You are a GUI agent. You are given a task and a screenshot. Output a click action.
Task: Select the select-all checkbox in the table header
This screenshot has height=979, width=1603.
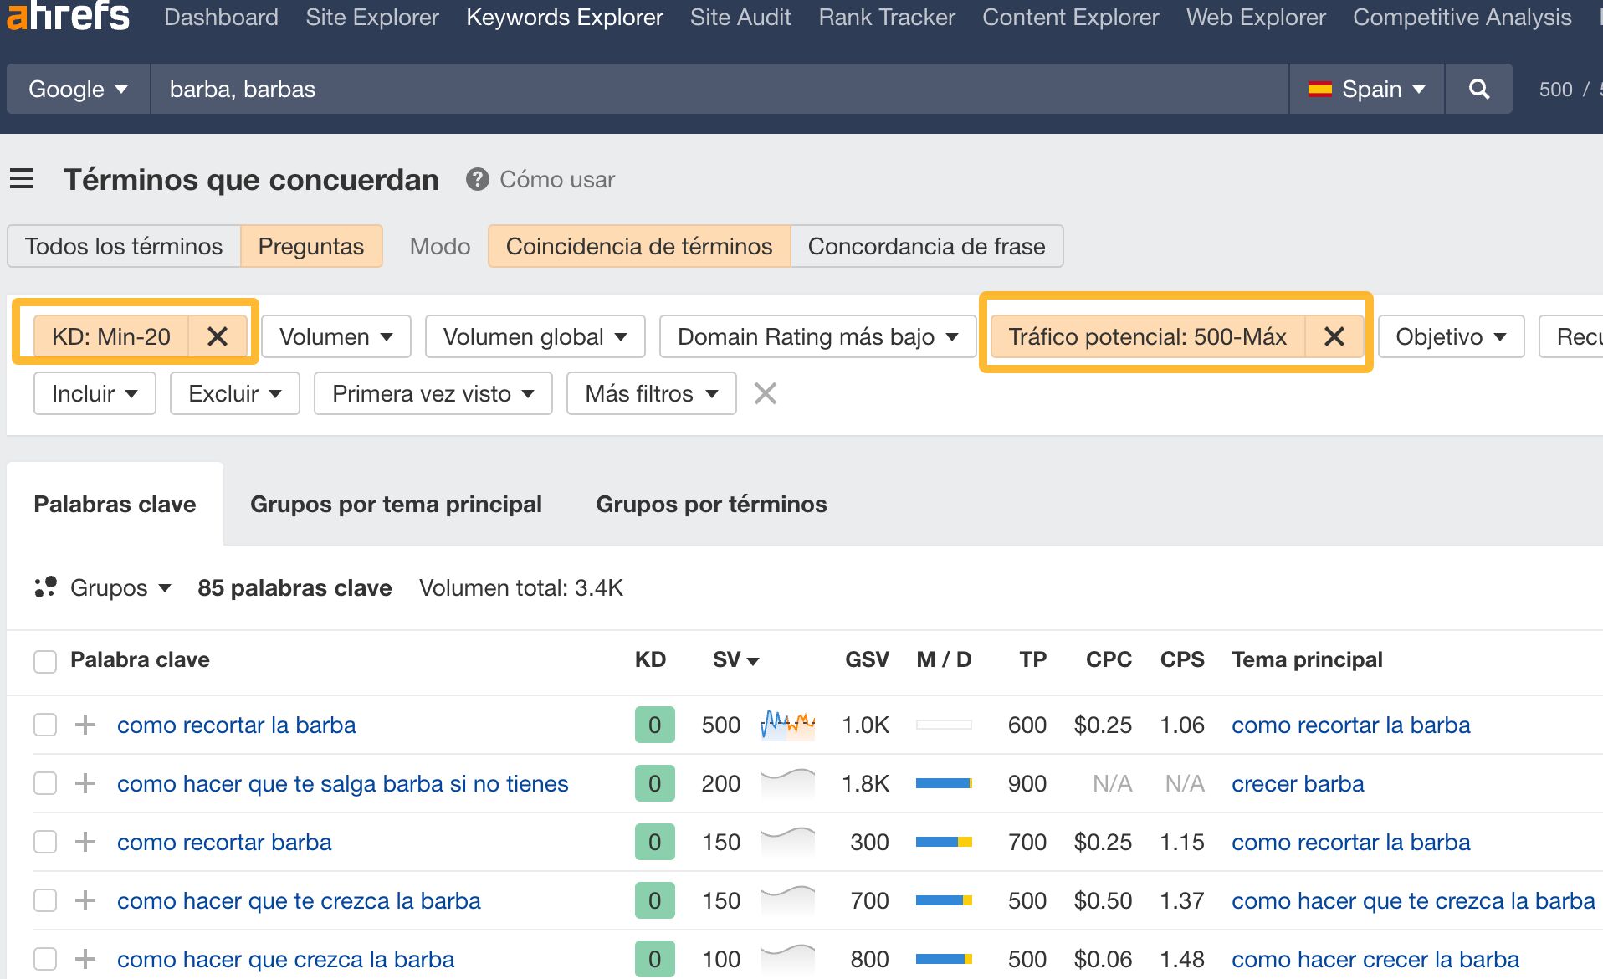[45, 660]
